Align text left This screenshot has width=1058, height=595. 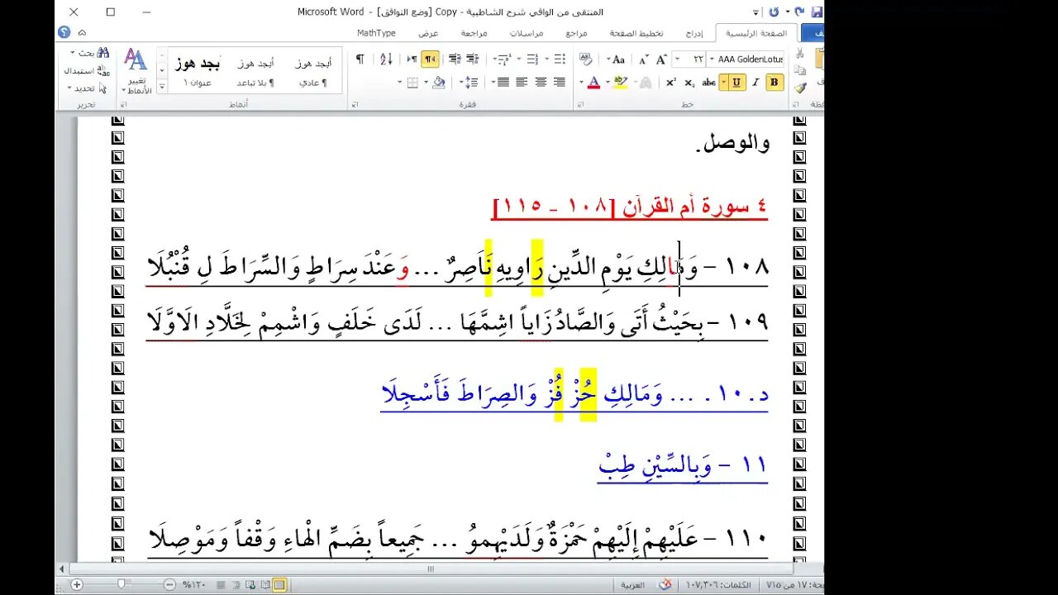(522, 82)
